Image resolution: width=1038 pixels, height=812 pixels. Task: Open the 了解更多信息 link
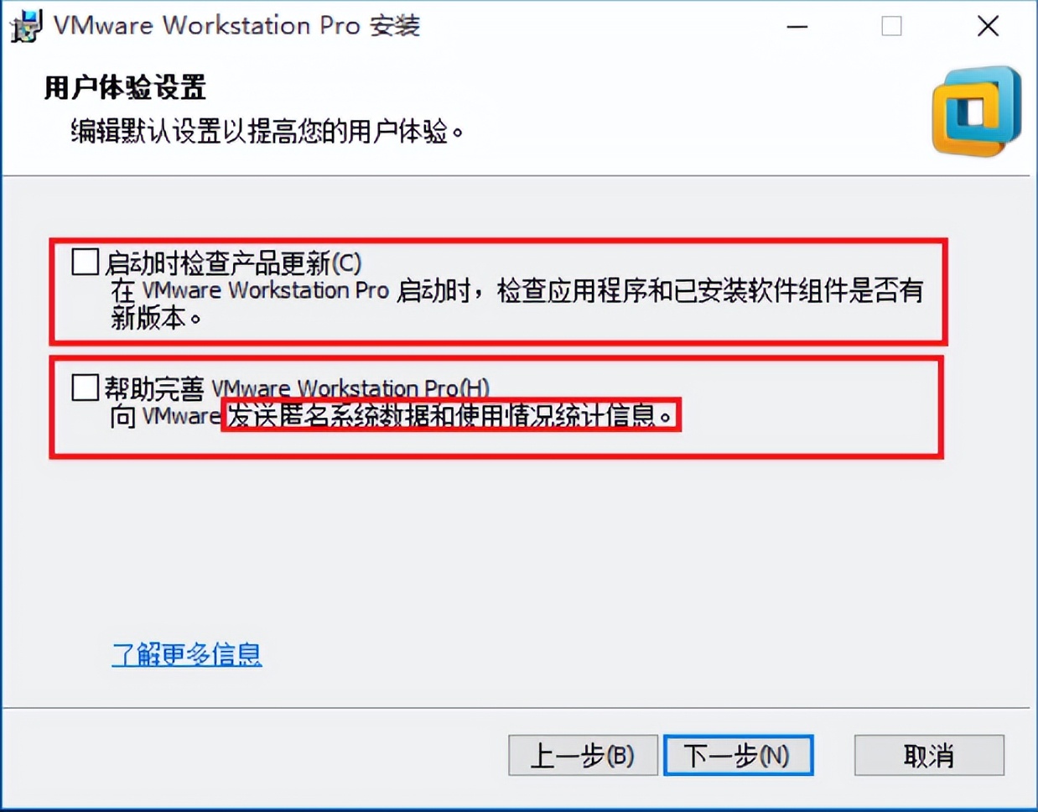click(x=187, y=654)
